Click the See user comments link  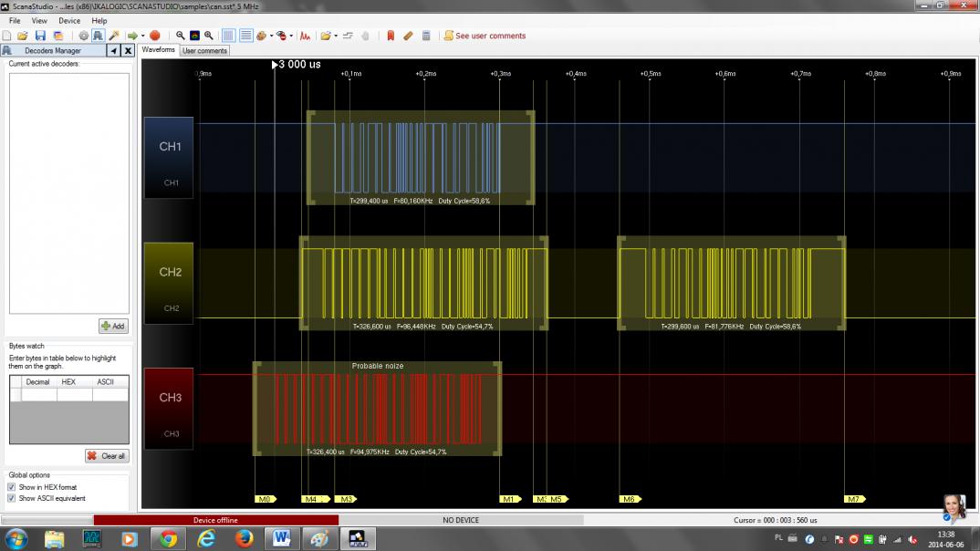point(491,36)
